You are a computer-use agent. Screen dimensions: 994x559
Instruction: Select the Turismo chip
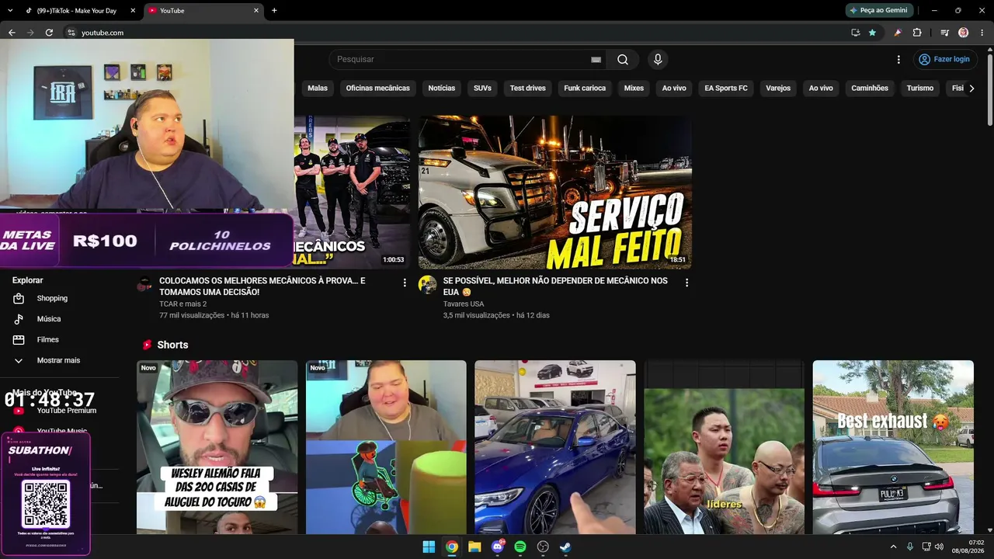click(920, 89)
